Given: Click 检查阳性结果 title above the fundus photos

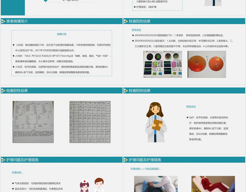Looking at the screenshot, I should click(140, 22).
